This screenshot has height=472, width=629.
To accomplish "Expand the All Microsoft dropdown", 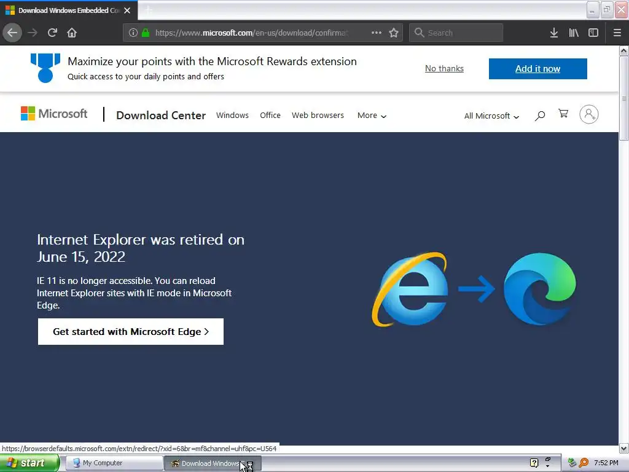I will click(491, 116).
